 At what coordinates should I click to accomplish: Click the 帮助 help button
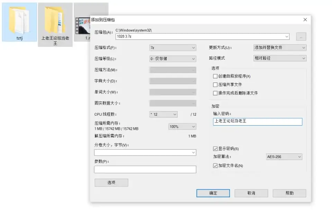coord(289,193)
